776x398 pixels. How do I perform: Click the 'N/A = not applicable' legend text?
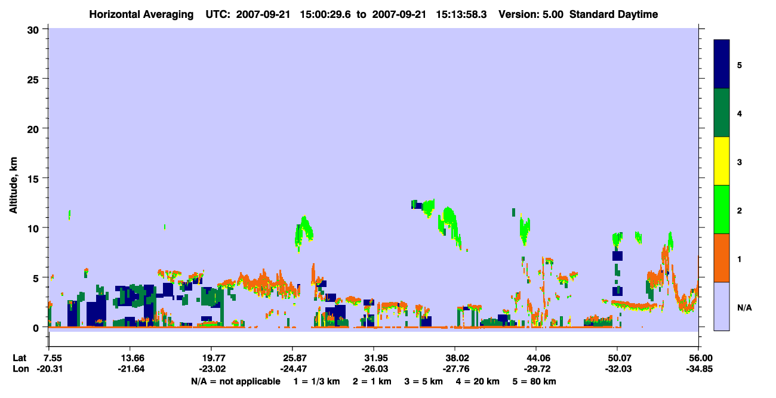click(x=235, y=381)
